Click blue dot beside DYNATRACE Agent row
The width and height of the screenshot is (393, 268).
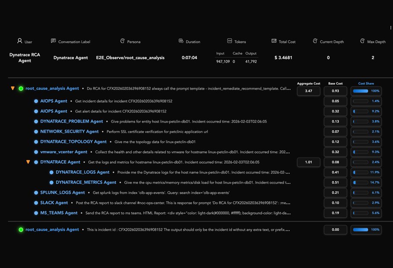(36, 162)
